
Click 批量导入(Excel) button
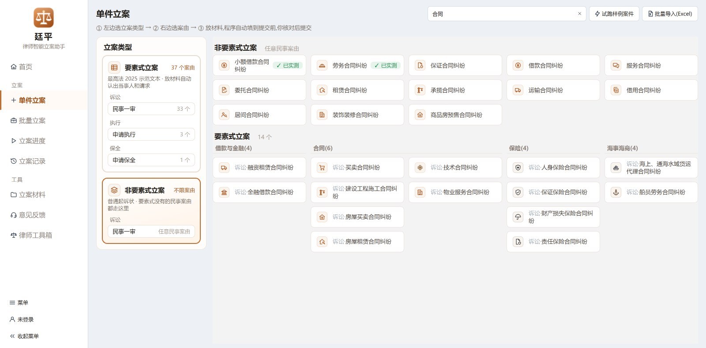[x=670, y=14]
